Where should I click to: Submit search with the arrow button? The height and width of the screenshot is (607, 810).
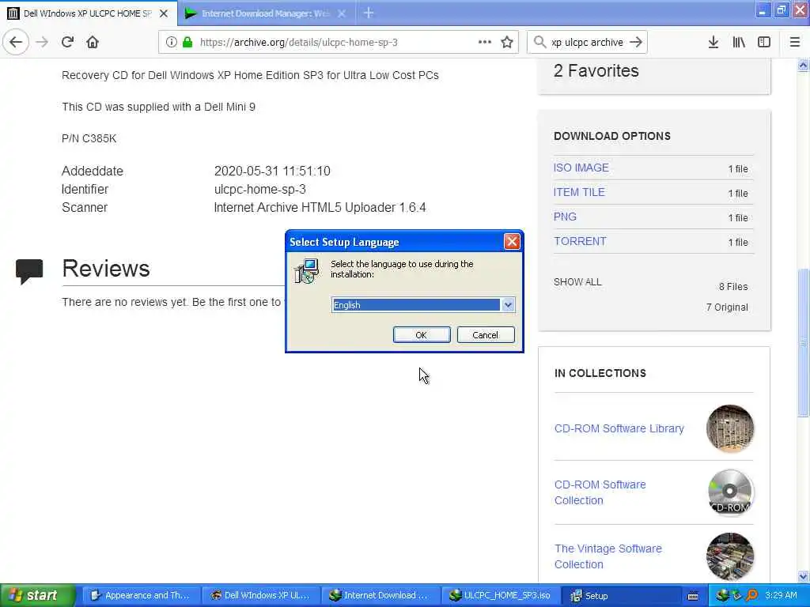636,42
